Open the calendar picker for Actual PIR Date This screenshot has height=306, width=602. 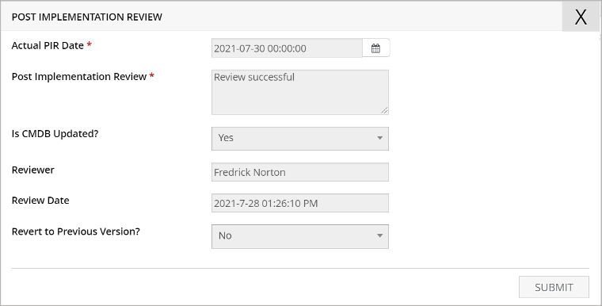(x=376, y=48)
